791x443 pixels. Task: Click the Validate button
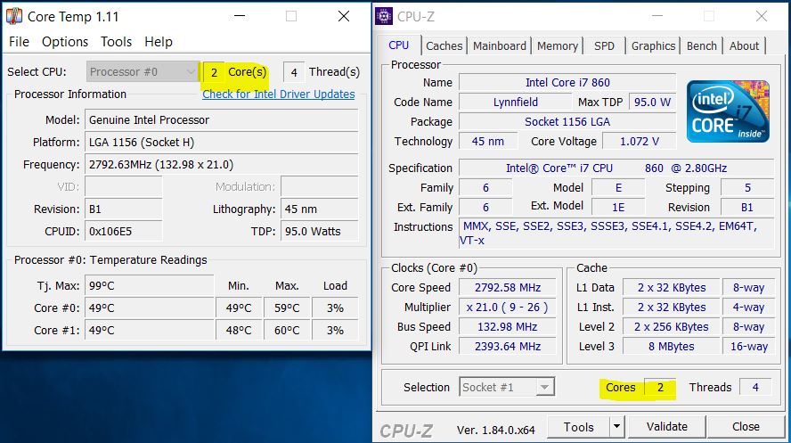pos(667,427)
